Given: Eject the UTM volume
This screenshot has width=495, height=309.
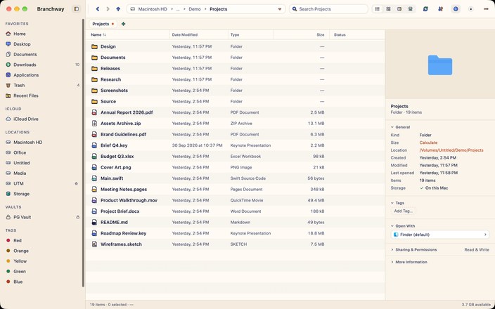Looking at the screenshot, I should click(76, 183).
